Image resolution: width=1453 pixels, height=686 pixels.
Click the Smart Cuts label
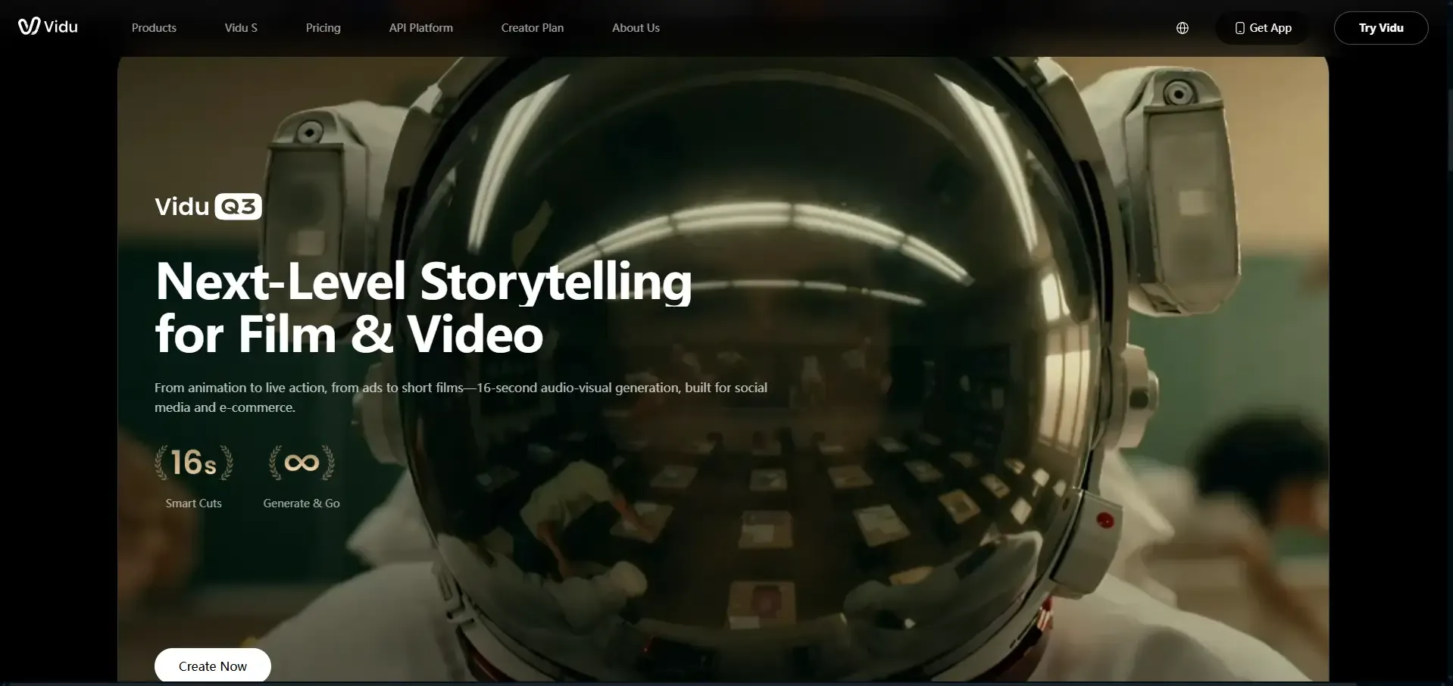pyautogui.click(x=194, y=504)
